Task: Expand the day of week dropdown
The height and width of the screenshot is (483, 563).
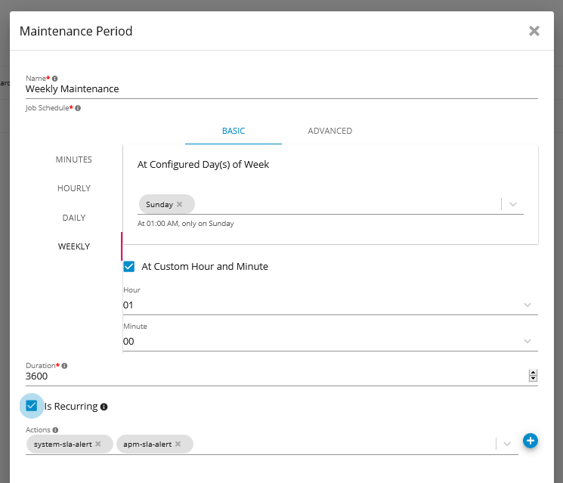Action: [513, 204]
